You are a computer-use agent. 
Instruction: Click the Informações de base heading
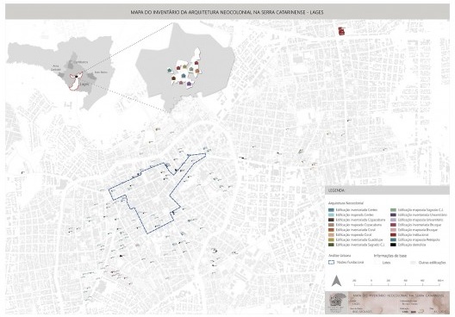[x=390, y=256]
